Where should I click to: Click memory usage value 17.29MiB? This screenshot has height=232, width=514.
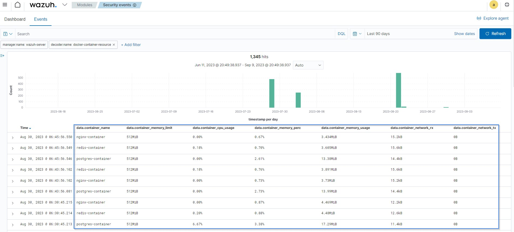(329, 224)
